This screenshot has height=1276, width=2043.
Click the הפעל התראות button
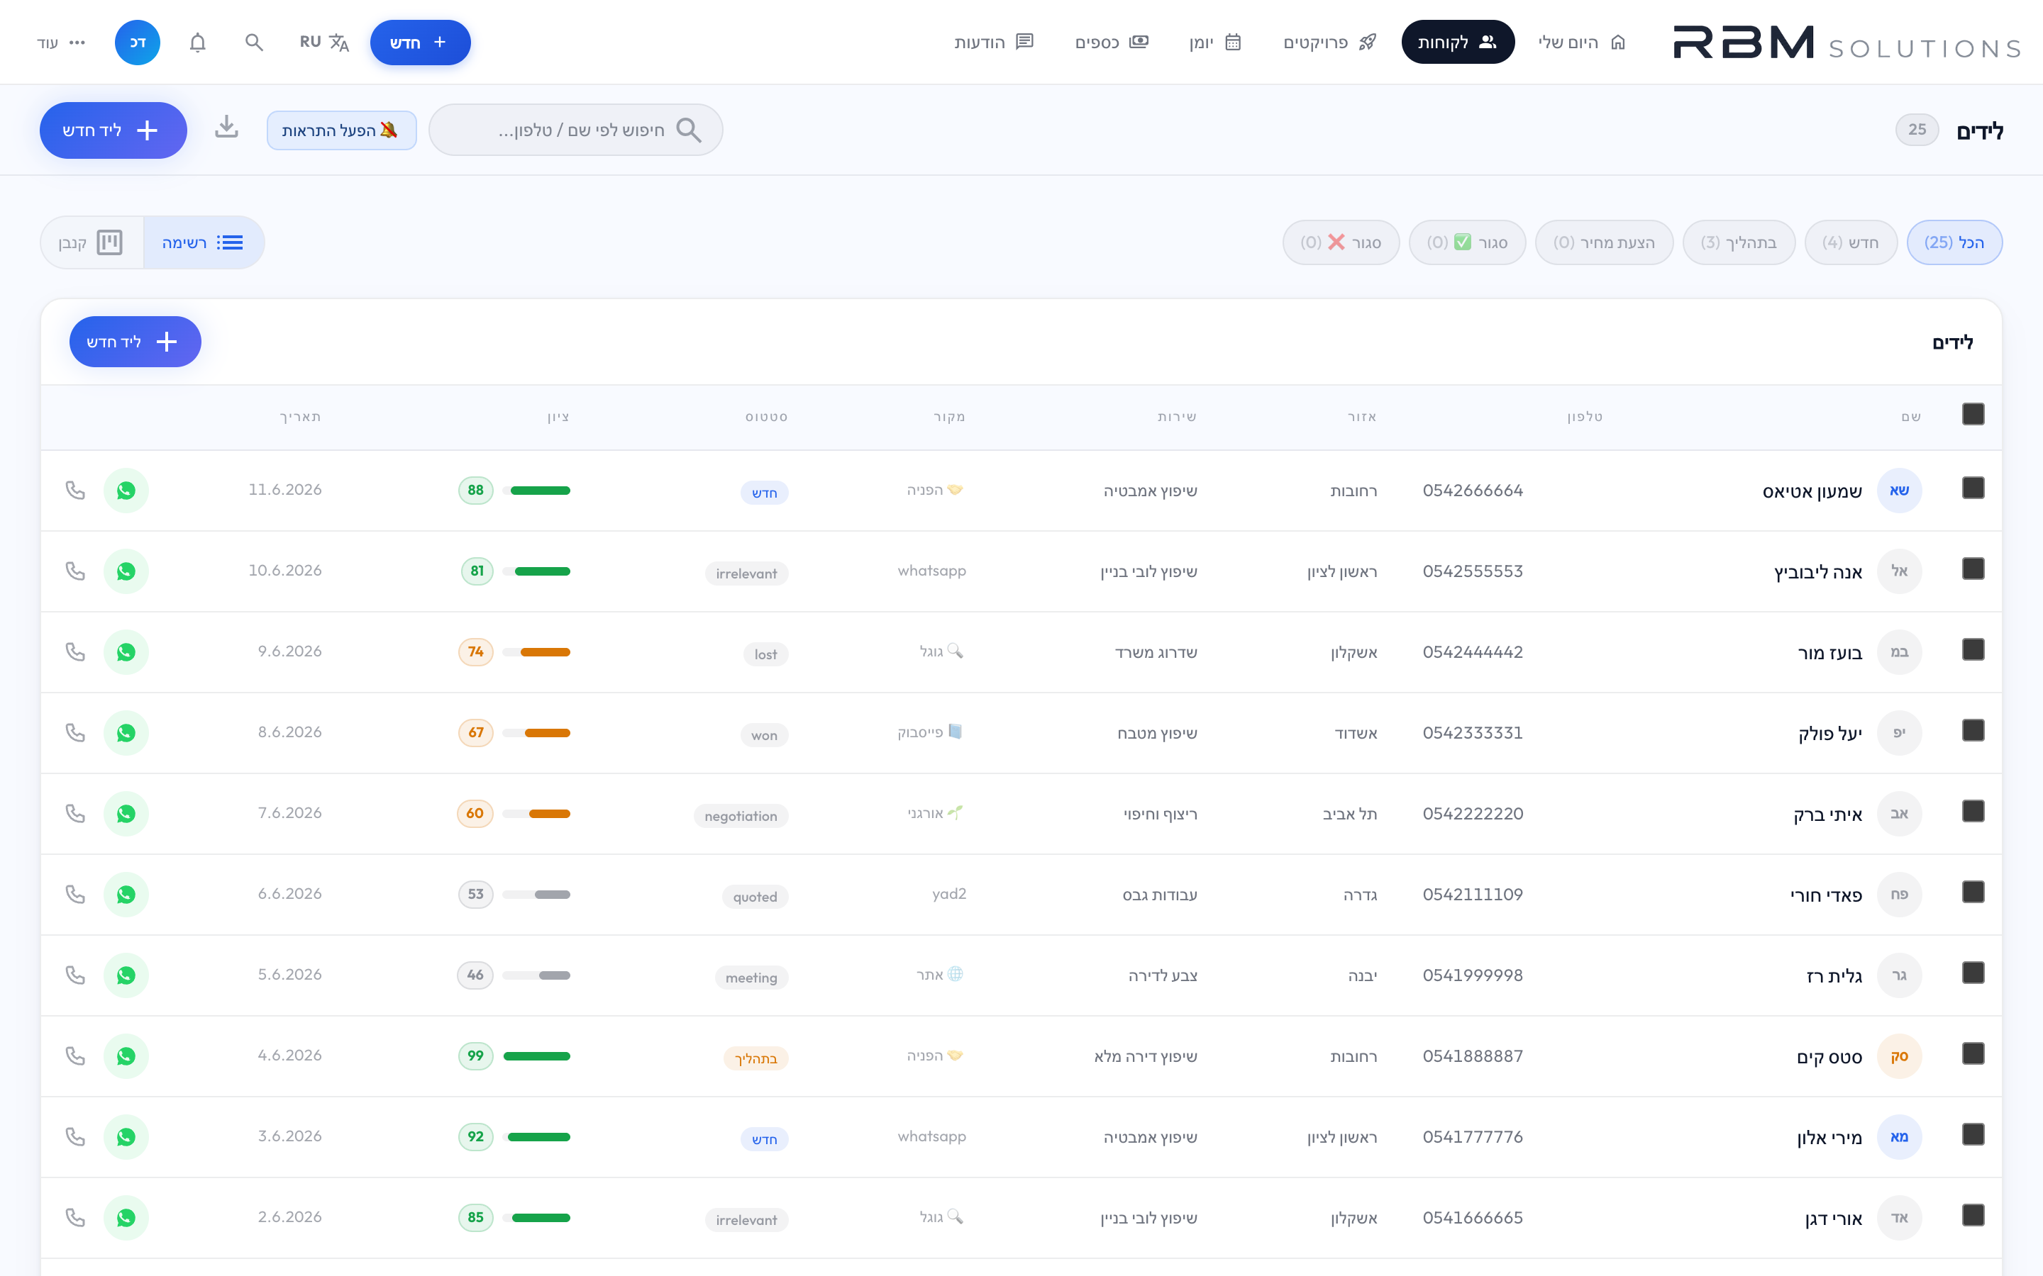click(341, 130)
